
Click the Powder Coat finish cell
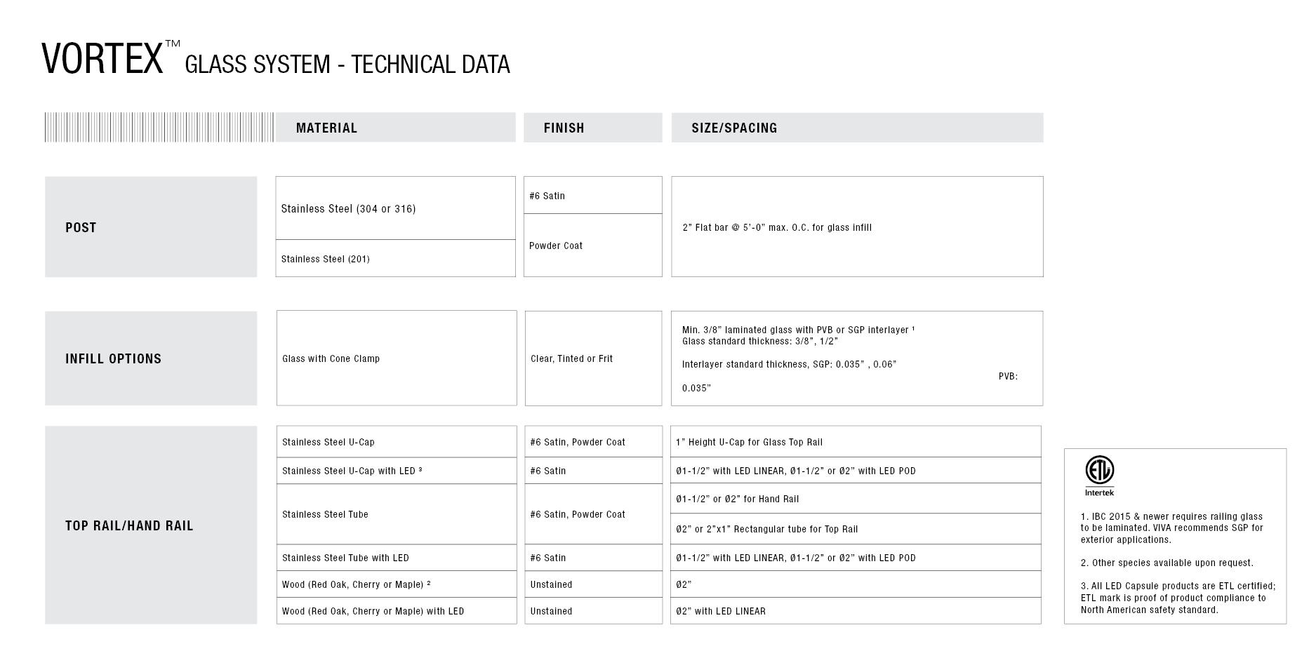[x=593, y=246]
